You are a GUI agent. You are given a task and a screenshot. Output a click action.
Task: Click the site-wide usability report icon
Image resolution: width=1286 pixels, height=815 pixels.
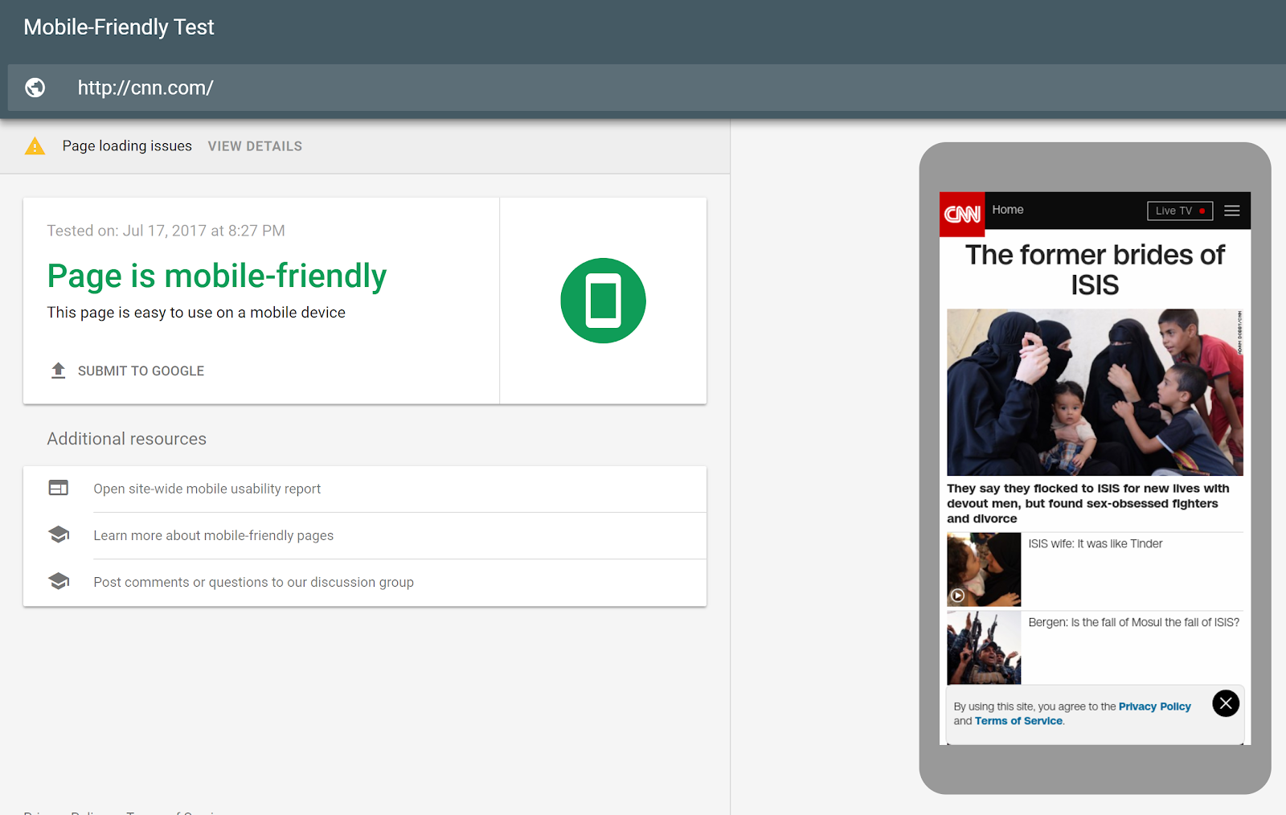click(x=59, y=488)
